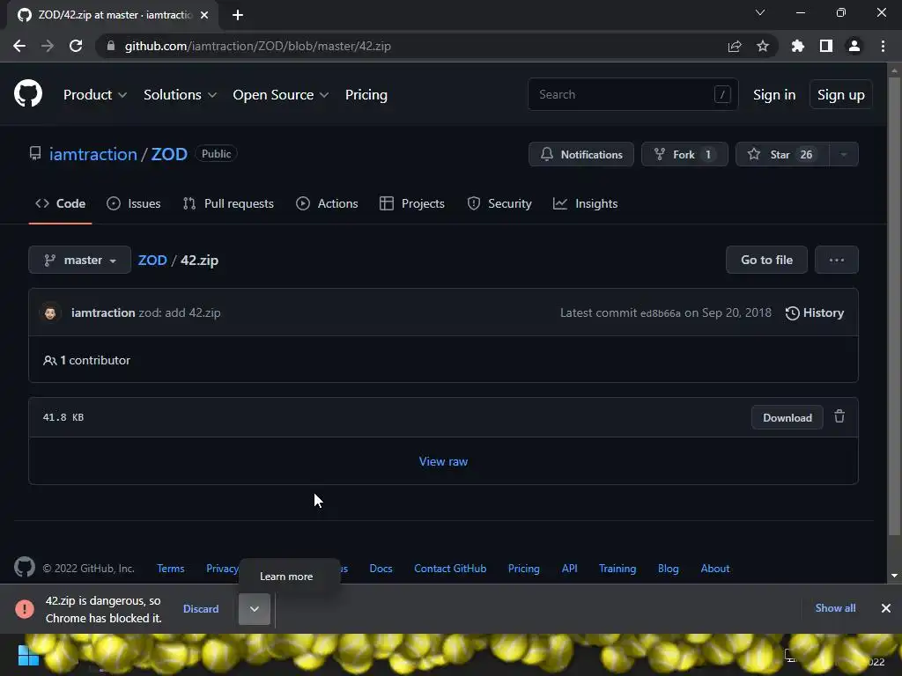Open the master branch dropdown
This screenshot has height=676, width=902.
(x=80, y=260)
